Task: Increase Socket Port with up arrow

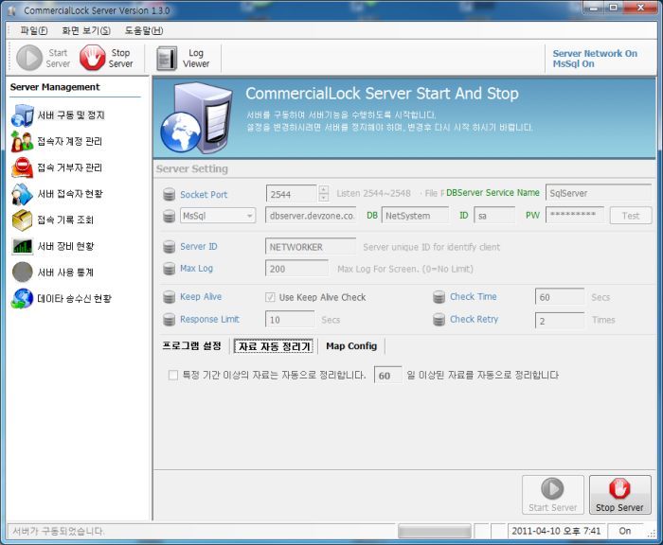Action: [x=324, y=189]
